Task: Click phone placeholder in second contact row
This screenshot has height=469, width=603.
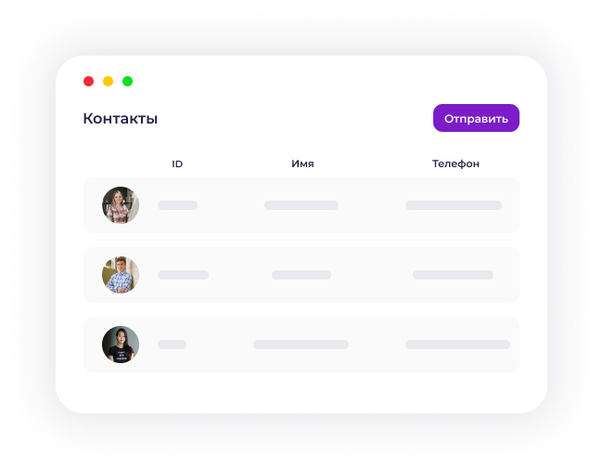Action: coord(454,275)
